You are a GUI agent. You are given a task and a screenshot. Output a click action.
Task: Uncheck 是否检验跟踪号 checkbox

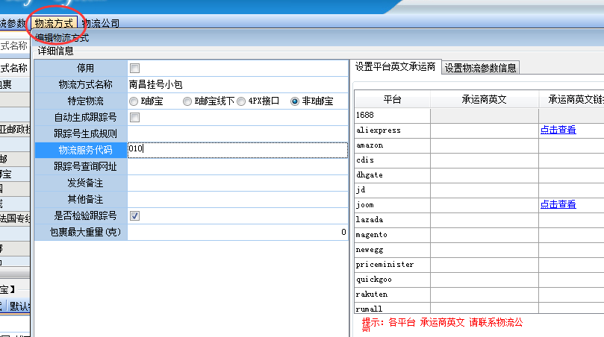pyautogui.click(x=135, y=215)
